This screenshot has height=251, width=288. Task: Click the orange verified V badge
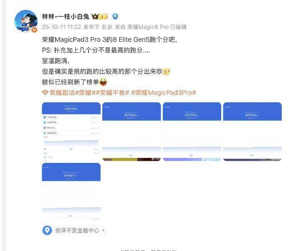(34, 30)
